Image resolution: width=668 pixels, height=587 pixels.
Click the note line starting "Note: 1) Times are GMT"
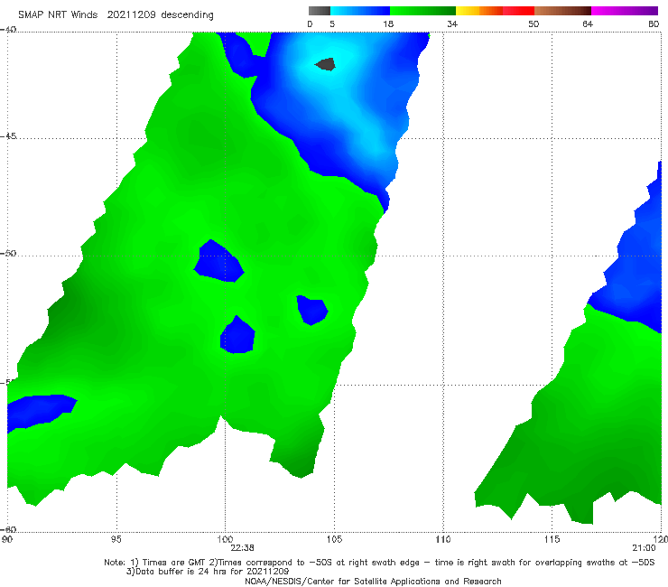click(x=379, y=563)
